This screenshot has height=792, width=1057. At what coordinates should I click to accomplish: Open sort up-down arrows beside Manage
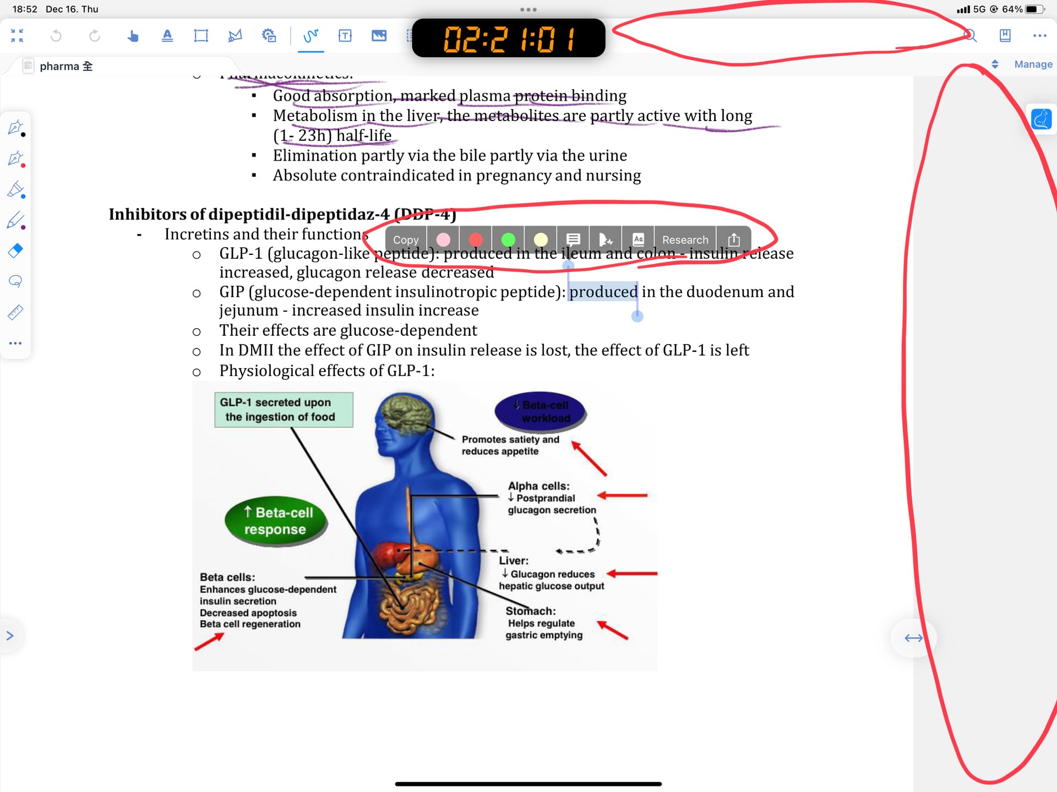(x=995, y=64)
